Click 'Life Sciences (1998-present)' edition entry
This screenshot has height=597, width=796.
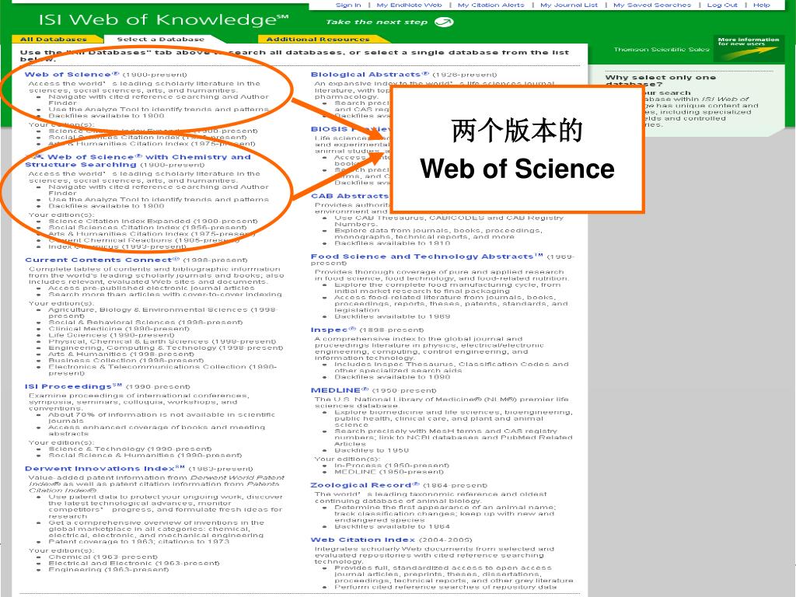[111, 335]
